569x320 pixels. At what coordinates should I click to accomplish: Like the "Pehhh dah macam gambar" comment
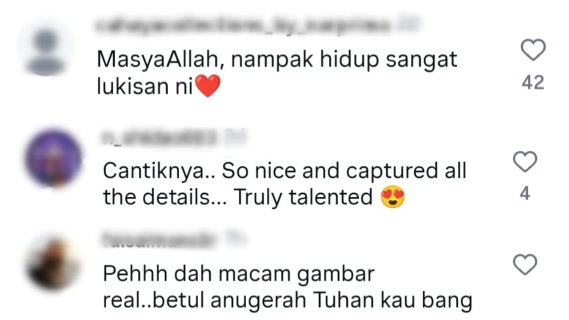point(525,265)
